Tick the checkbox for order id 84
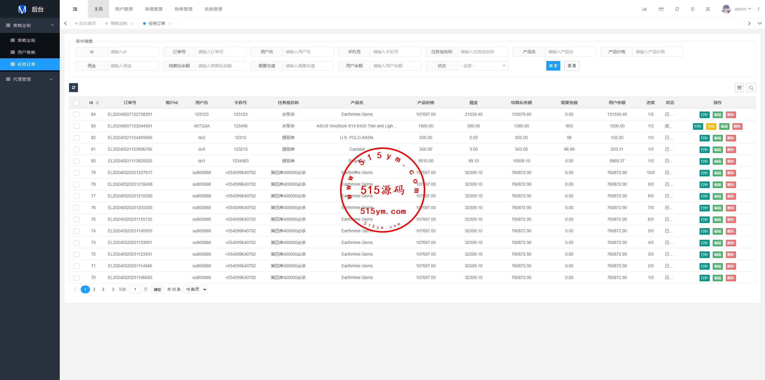The width and height of the screenshot is (765, 380). click(76, 115)
